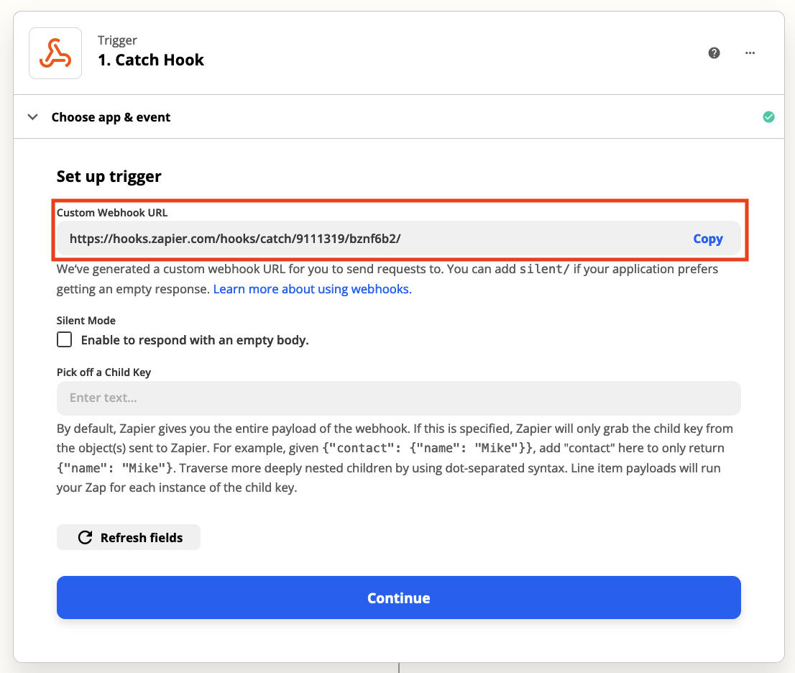The height and width of the screenshot is (673, 795).
Task: Click the circular refresh arrow icon
Action: pos(84,536)
